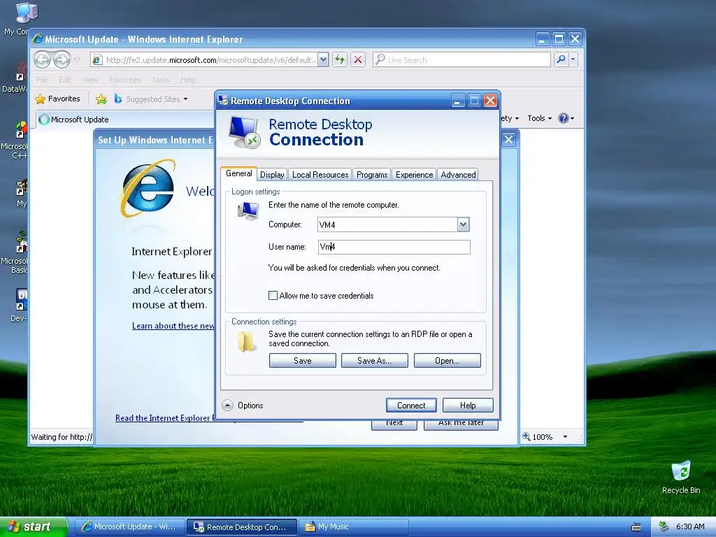Select the General tab

tap(239, 173)
